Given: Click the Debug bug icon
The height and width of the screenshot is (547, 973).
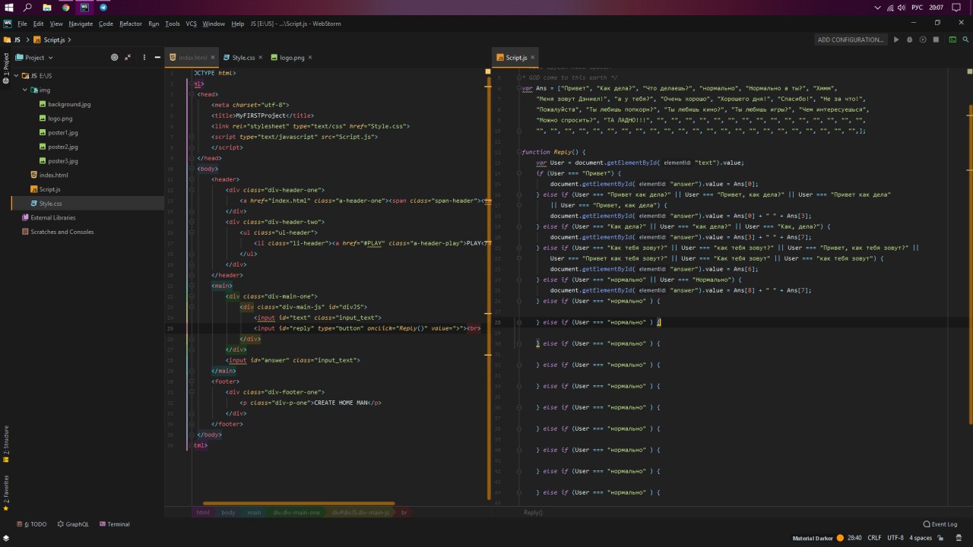Looking at the screenshot, I should (x=909, y=40).
